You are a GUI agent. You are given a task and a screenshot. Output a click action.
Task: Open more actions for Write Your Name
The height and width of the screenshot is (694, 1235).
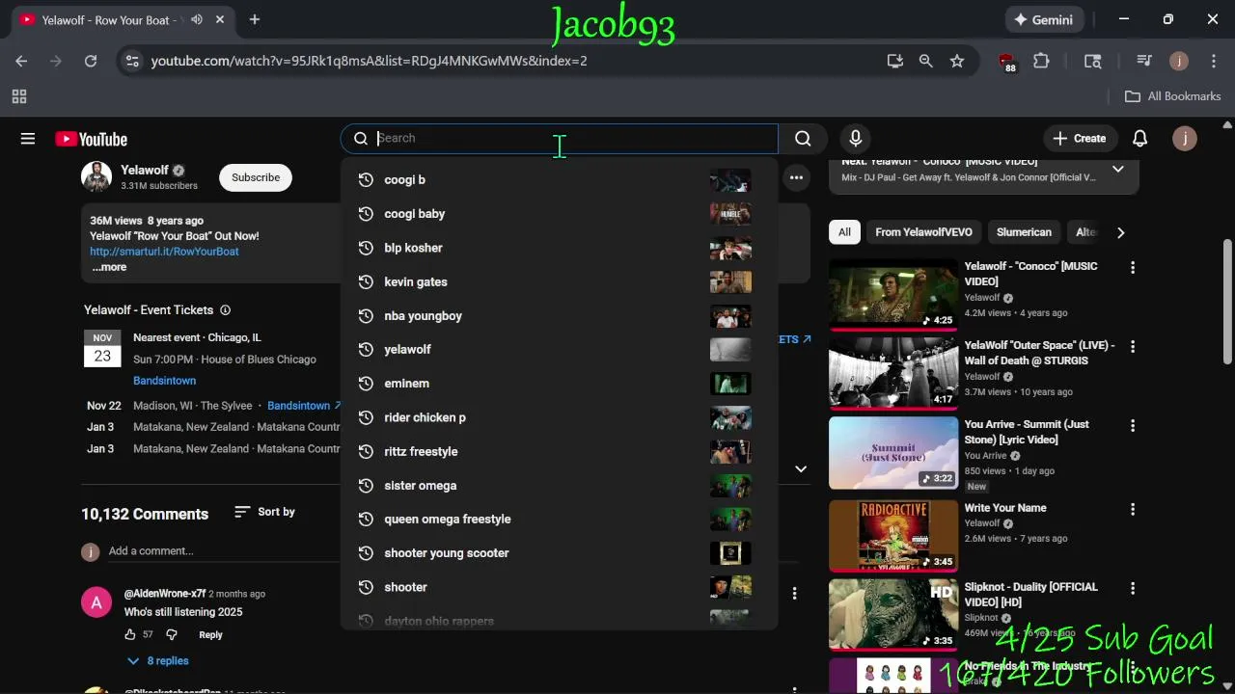click(x=1133, y=509)
